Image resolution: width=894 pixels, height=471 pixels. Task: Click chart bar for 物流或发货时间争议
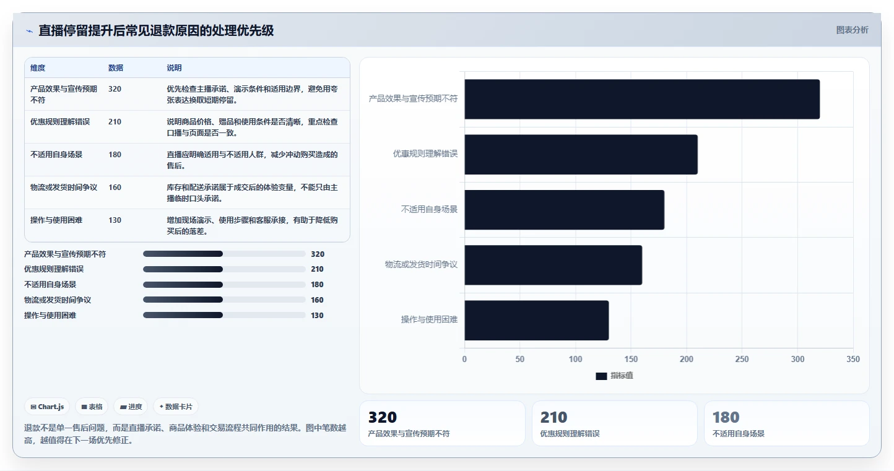click(553, 265)
